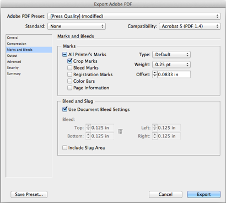Enable the Bleed Marks checkbox

pos(69,68)
